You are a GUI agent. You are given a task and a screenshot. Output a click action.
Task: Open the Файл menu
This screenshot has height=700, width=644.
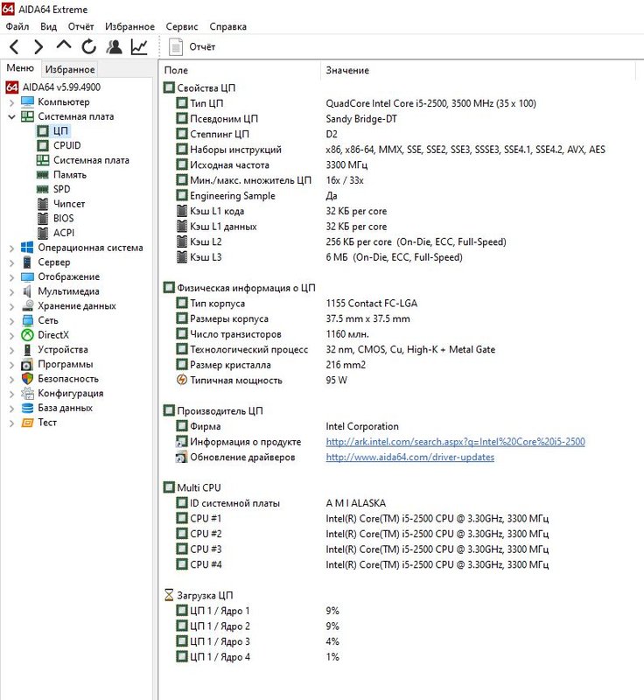(17, 27)
